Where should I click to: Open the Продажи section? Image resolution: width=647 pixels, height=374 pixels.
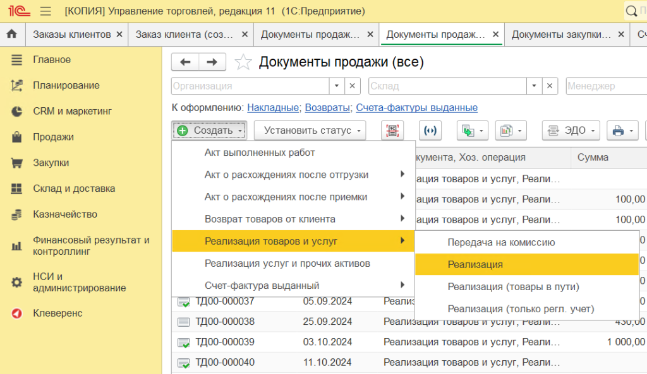[53, 137]
